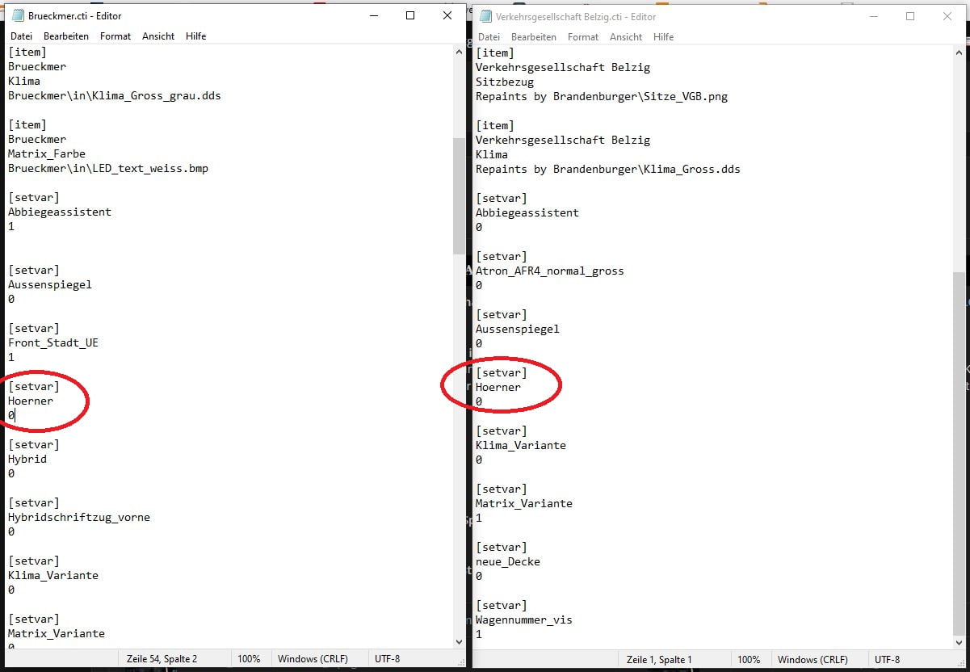Screen dimensions: 970x672
Task: Place cursor on Hoerner line in Brueckmer.cti
Action: tap(31, 401)
